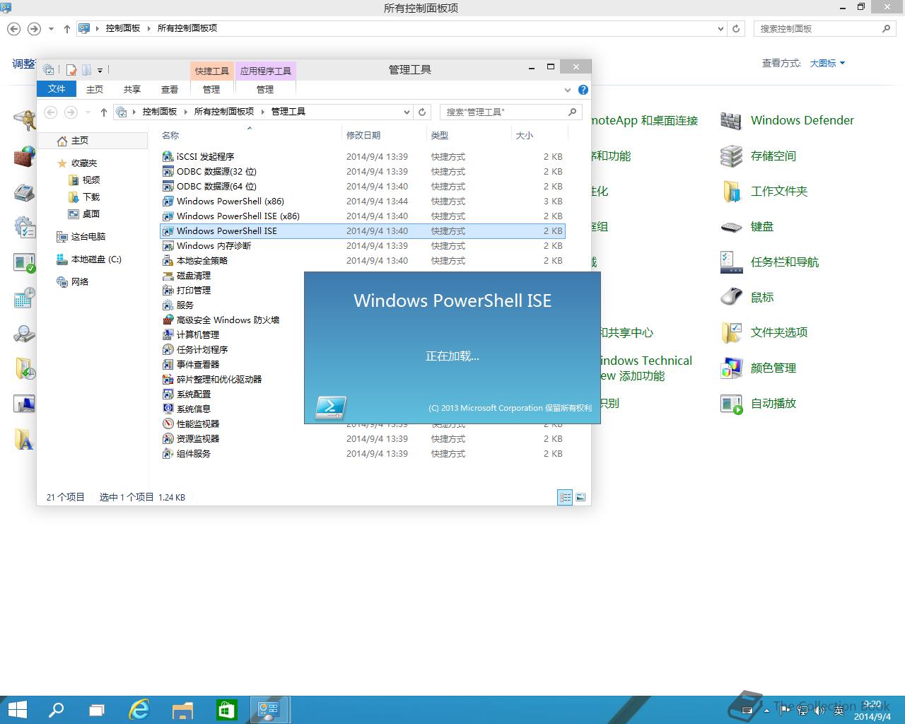
Task: Open the 文件 ribbon tab
Action: click(57, 89)
